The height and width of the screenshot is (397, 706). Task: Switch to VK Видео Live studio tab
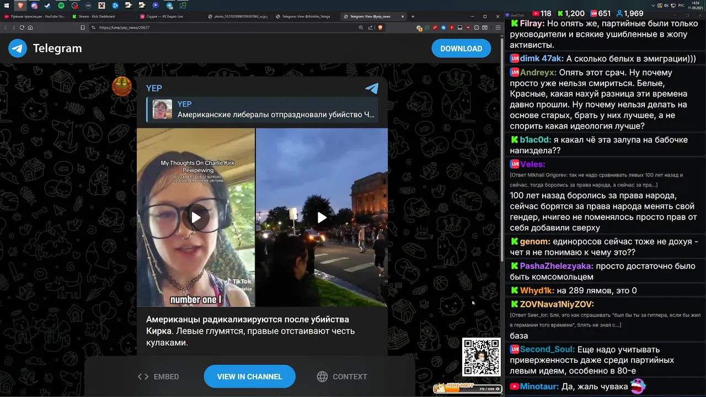click(x=170, y=17)
